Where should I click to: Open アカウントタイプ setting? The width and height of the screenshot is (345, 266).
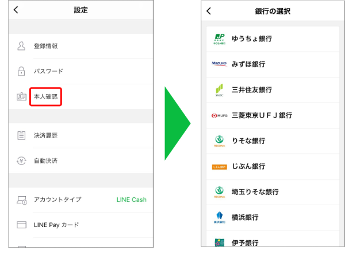click(x=81, y=199)
